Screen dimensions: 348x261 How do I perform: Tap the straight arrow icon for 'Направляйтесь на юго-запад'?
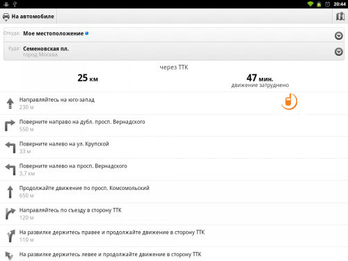click(10, 103)
